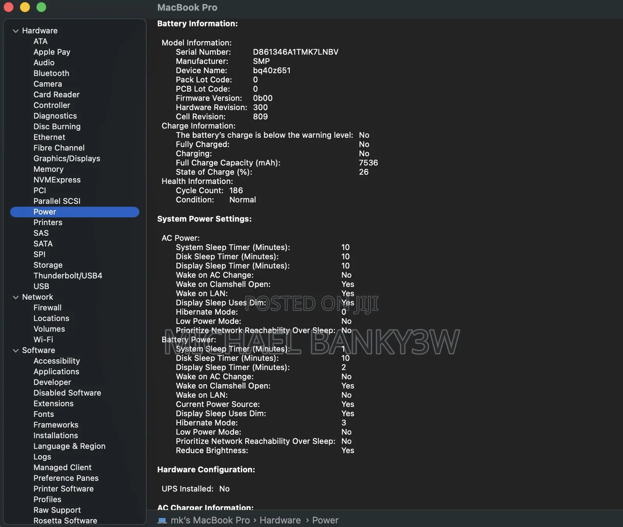
Task: Click Power in the path bar
Action: pos(325,520)
